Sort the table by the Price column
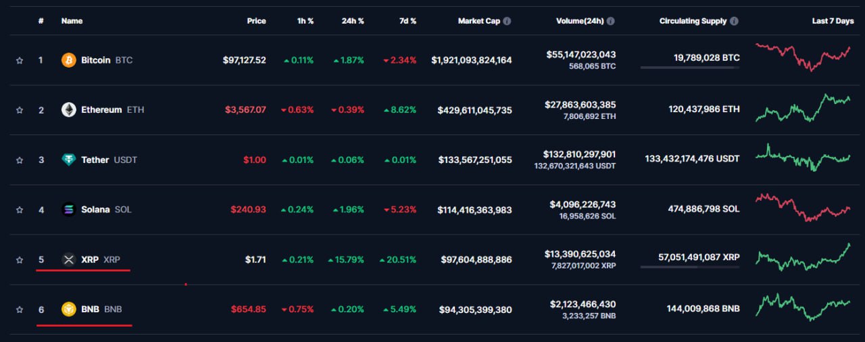Viewport: 865px width, 342px height. (x=256, y=21)
